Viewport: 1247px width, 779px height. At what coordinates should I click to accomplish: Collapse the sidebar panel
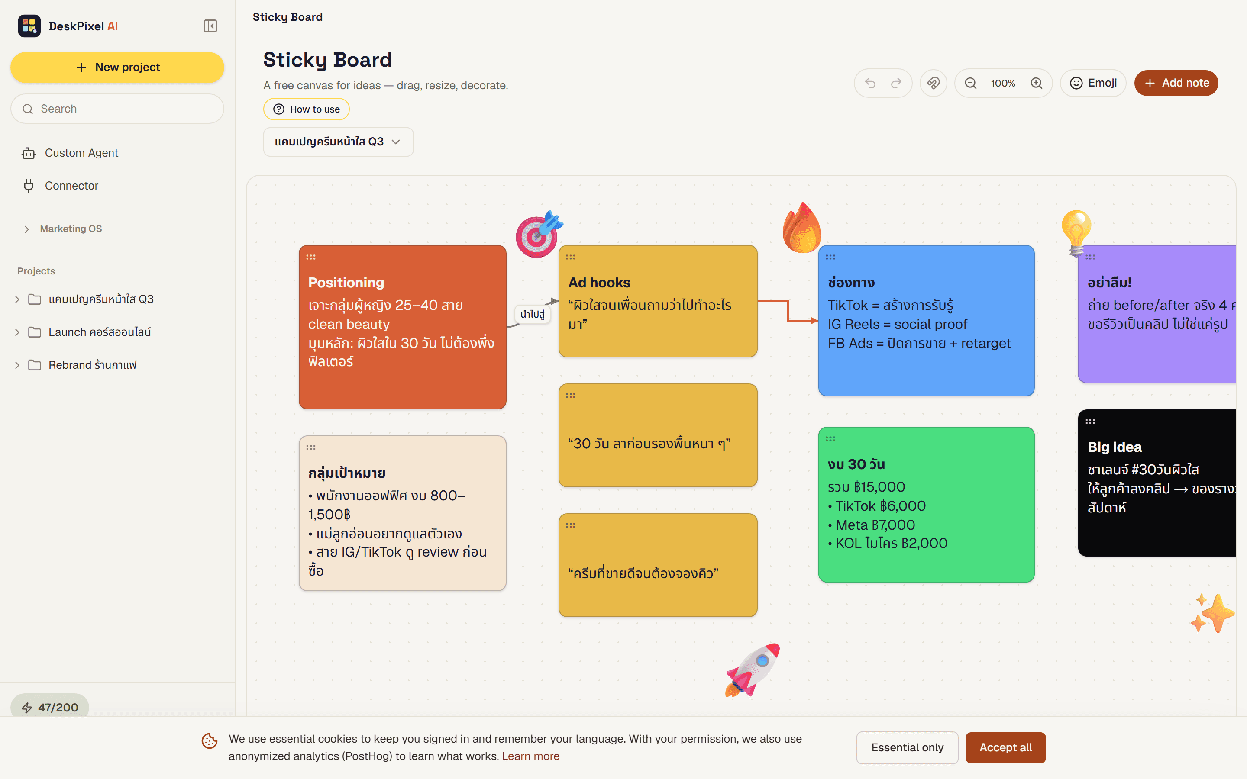[x=210, y=26]
